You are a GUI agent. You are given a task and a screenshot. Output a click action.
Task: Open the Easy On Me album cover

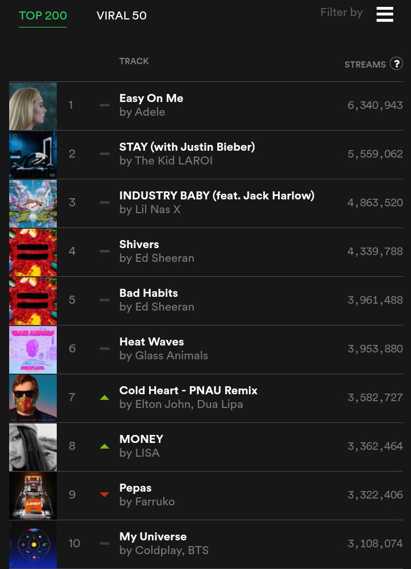click(x=33, y=107)
